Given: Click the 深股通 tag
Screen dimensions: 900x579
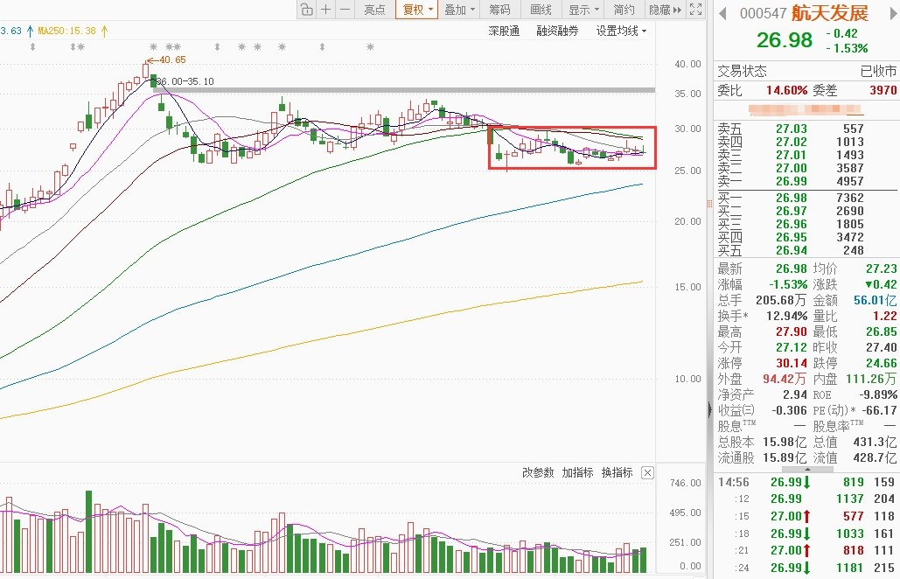Looking at the screenshot, I should click(x=504, y=31).
